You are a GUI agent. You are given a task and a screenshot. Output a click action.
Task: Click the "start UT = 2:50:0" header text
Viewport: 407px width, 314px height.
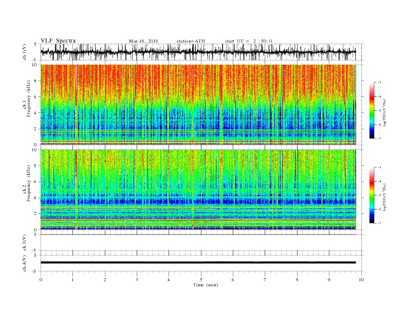tap(248, 41)
